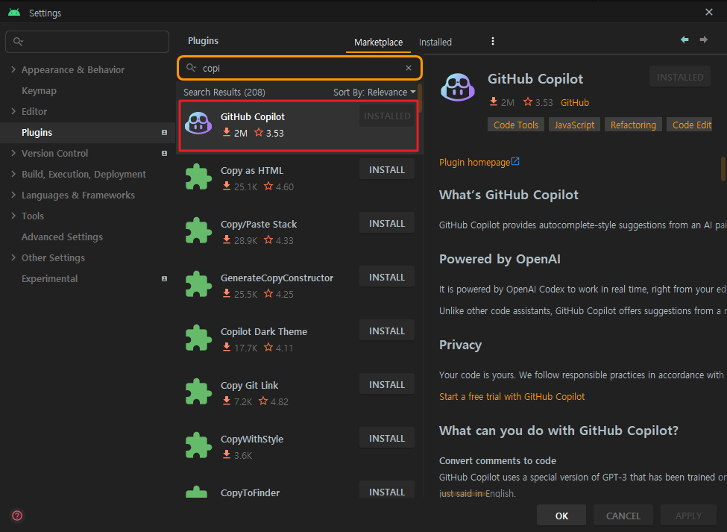Expand the Editor settings node

pyautogui.click(x=13, y=111)
